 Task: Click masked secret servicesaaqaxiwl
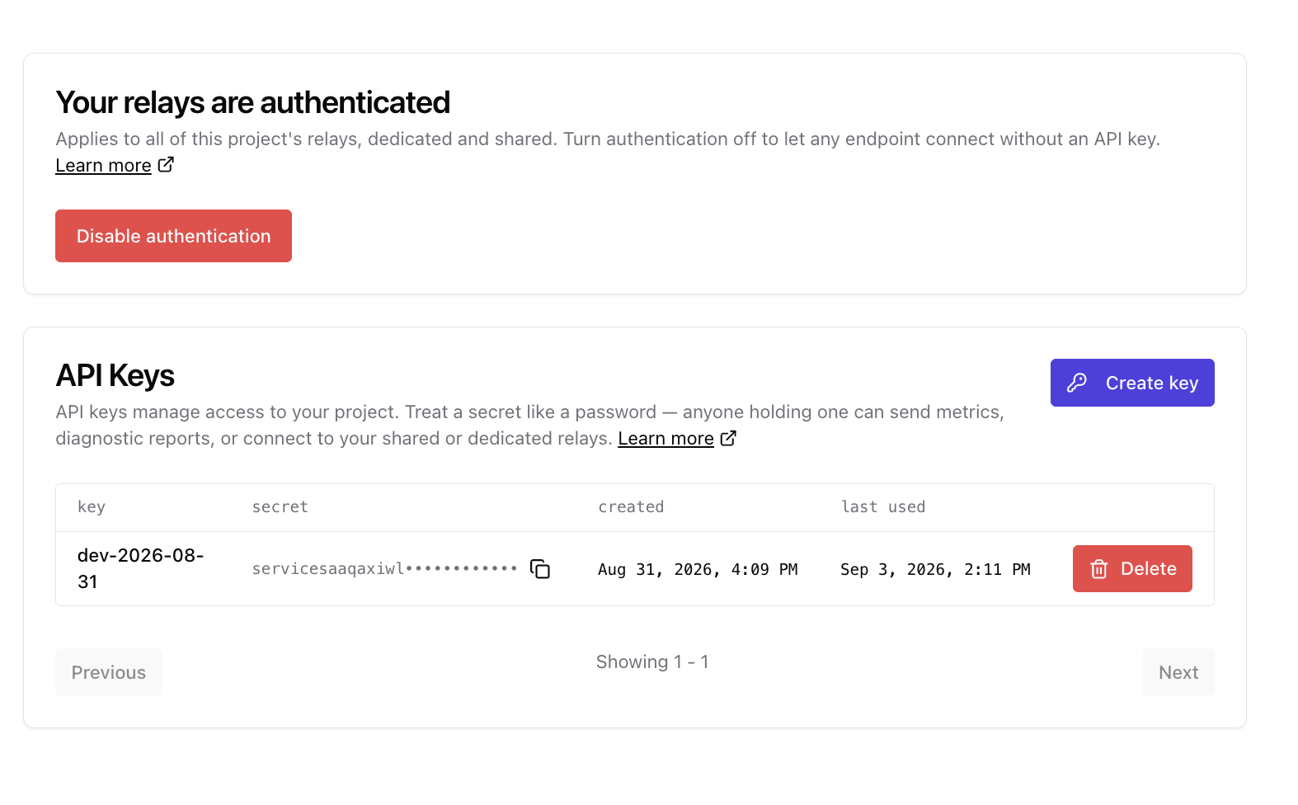pyautogui.click(x=384, y=568)
